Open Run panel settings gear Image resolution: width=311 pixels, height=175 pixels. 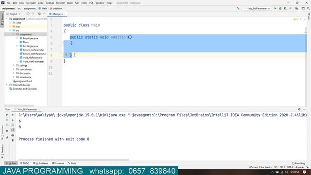(299, 109)
